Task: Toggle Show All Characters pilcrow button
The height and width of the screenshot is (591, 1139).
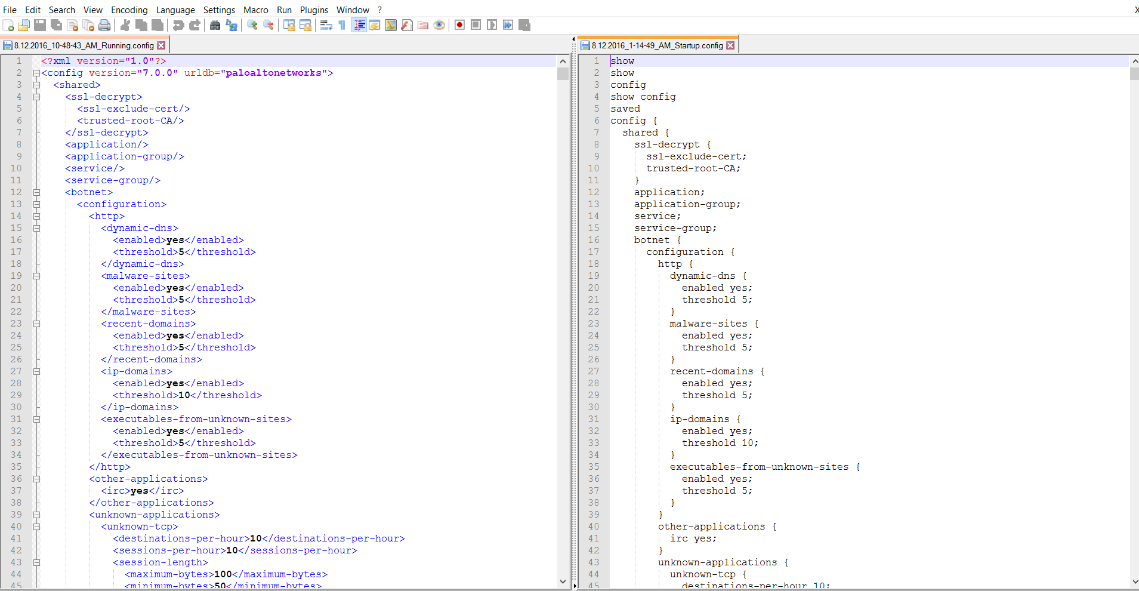Action: pyautogui.click(x=342, y=25)
